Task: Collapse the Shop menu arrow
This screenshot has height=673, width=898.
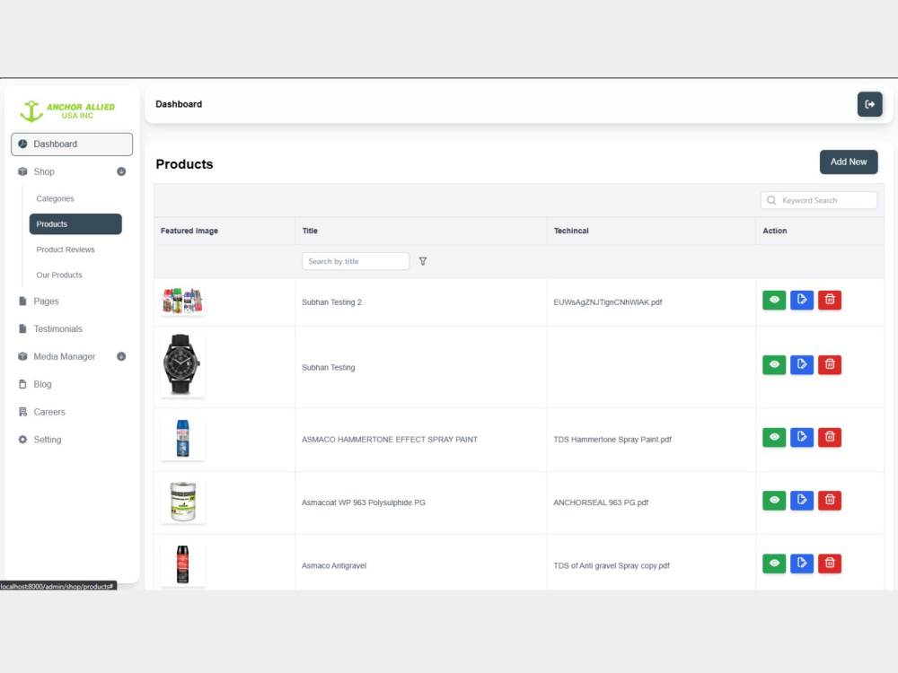Action: point(121,171)
